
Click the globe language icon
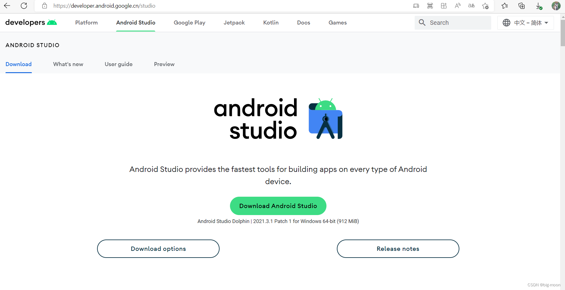click(x=507, y=23)
